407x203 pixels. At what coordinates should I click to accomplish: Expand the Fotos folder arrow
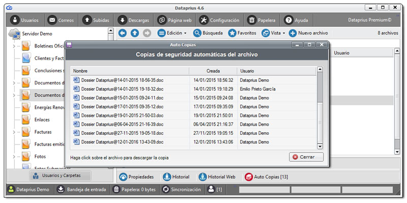click(14, 157)
